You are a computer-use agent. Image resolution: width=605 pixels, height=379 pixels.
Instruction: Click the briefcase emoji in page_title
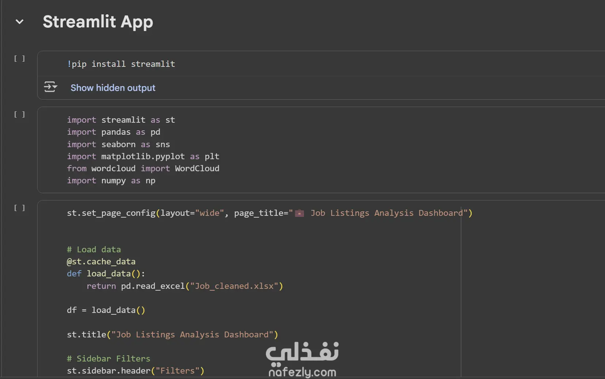(300, 213)
